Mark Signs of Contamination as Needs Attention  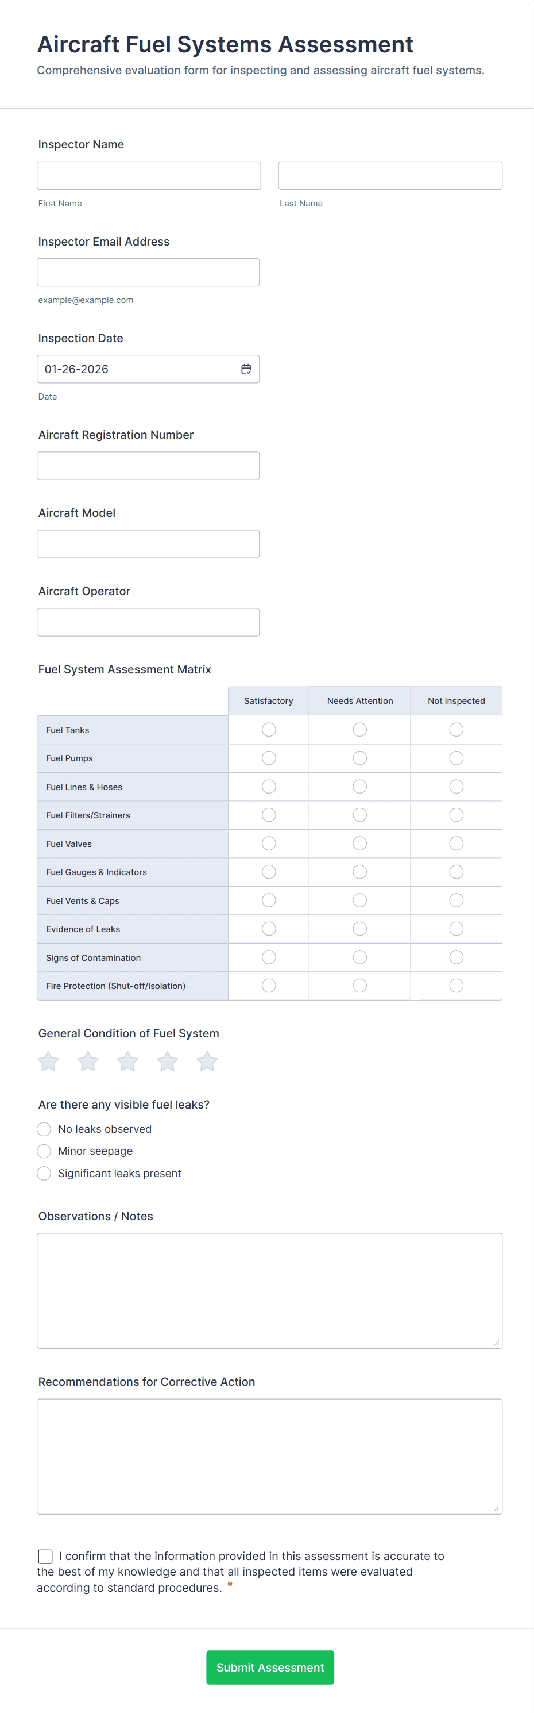[x=359, y=957]
